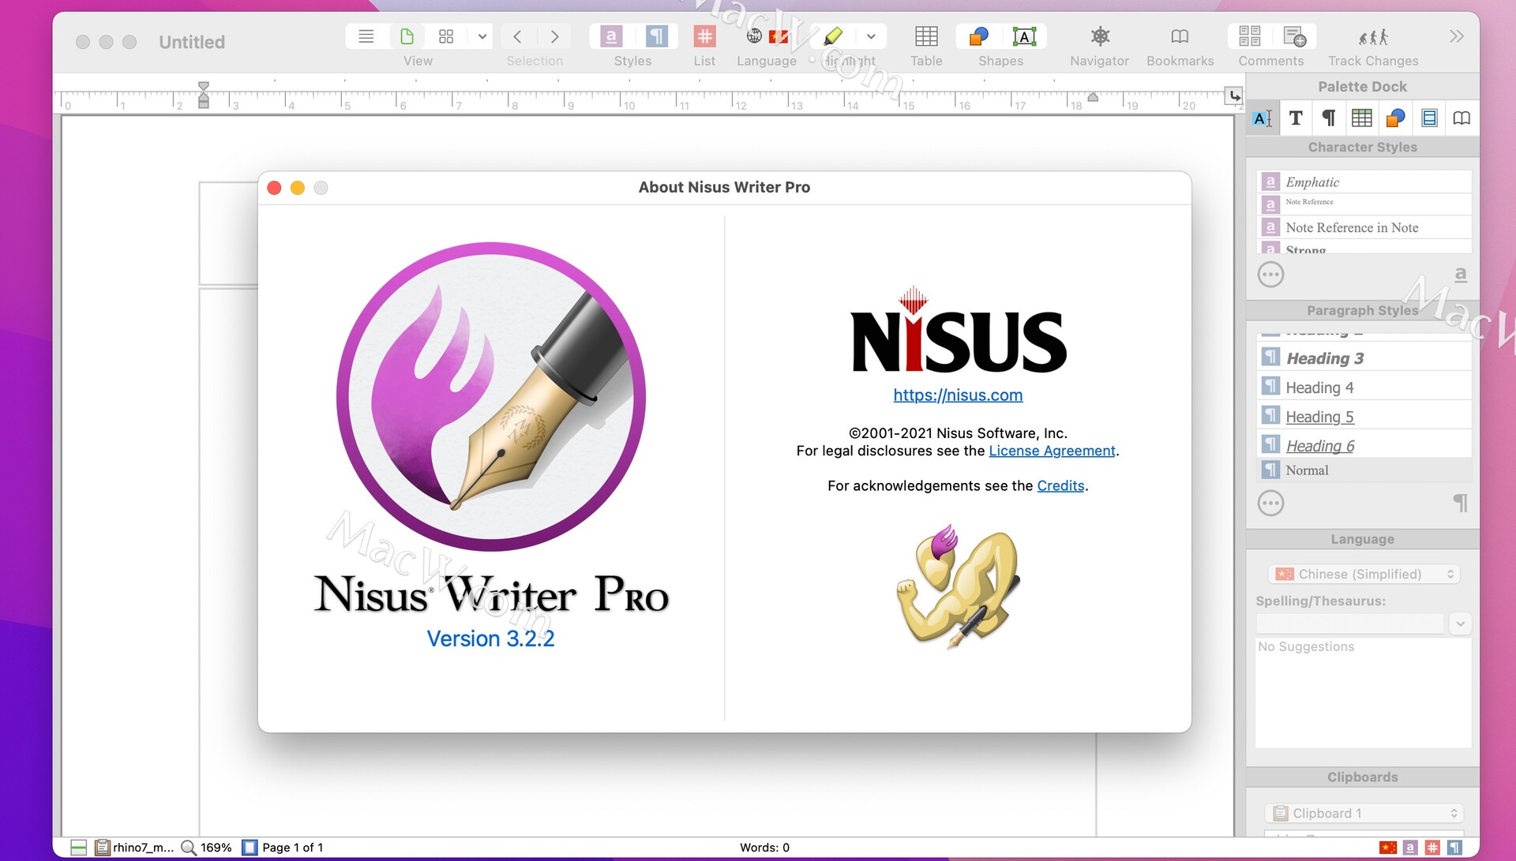Show the Comments pane icon
This screenshot has height=861, width=1516.
pyautogui.click(x=1249, y=36)
